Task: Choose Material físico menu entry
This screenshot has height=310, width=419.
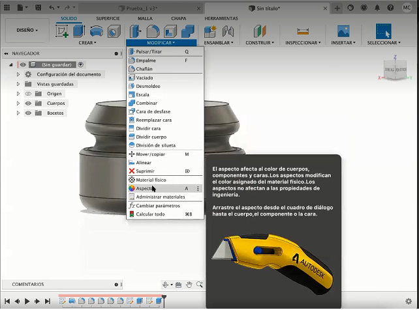Action: pyautogui.click(x=165, y=180)
